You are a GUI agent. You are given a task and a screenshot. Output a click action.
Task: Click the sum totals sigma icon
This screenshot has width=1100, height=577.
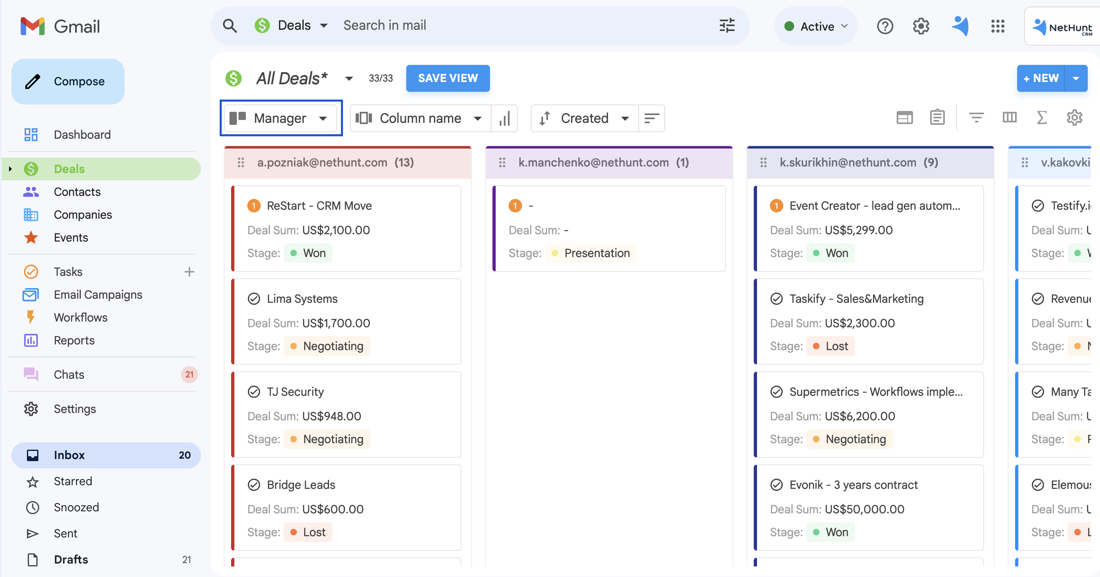(x=1042, y=118)
